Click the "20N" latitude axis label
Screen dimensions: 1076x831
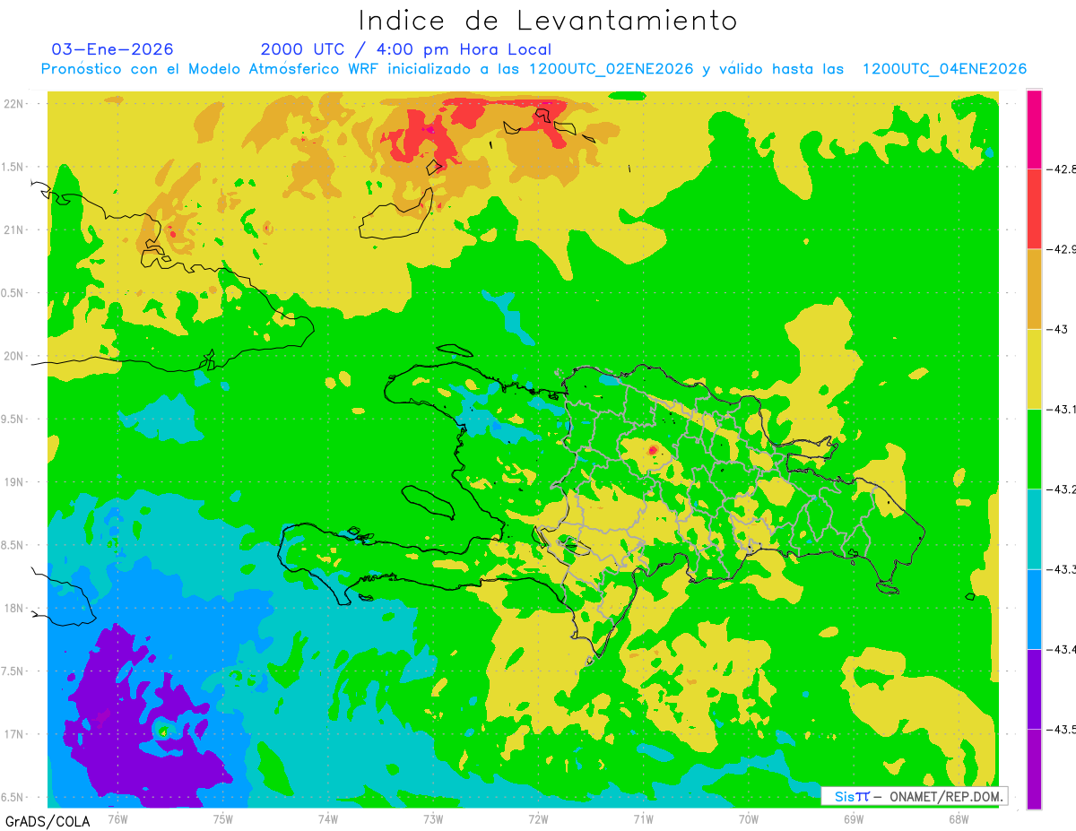pos(13,356)
